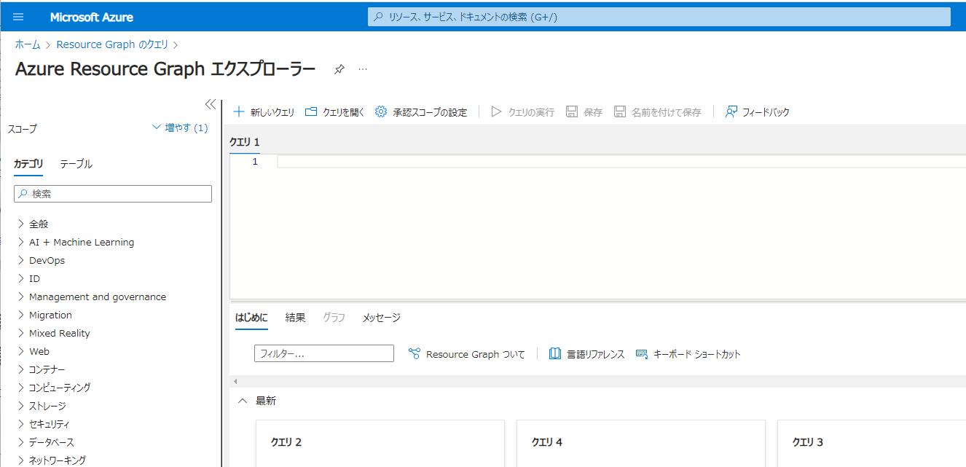Click the 新しいクエリ button
Image resolution: width=966 pixels, height=467 pixels.
click(x=264, y=112)
